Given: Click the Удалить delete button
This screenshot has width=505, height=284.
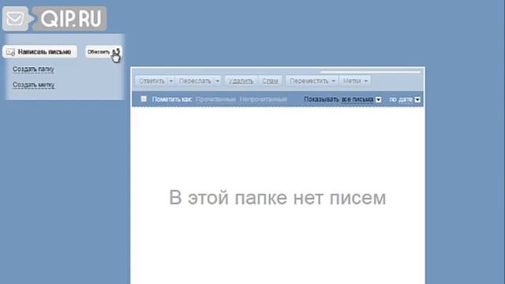Looking at the screenshot, I should [x=241, y=80].
